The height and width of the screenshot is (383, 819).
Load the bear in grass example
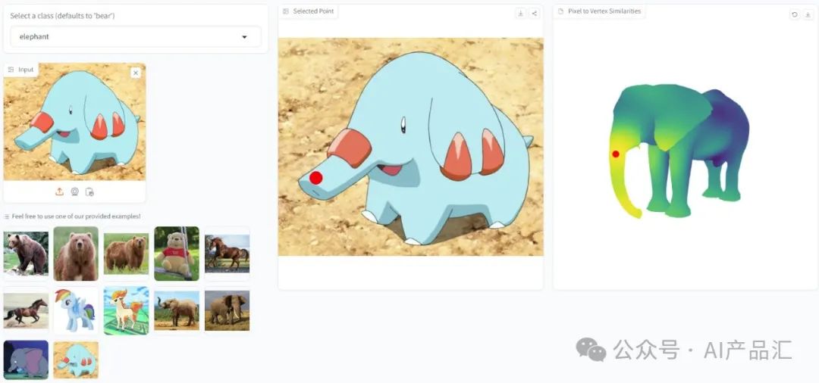point(126,254)
